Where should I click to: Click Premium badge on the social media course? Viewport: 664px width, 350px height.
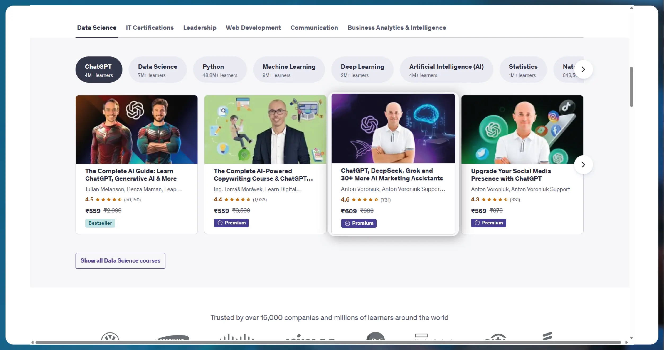(488, 223)
